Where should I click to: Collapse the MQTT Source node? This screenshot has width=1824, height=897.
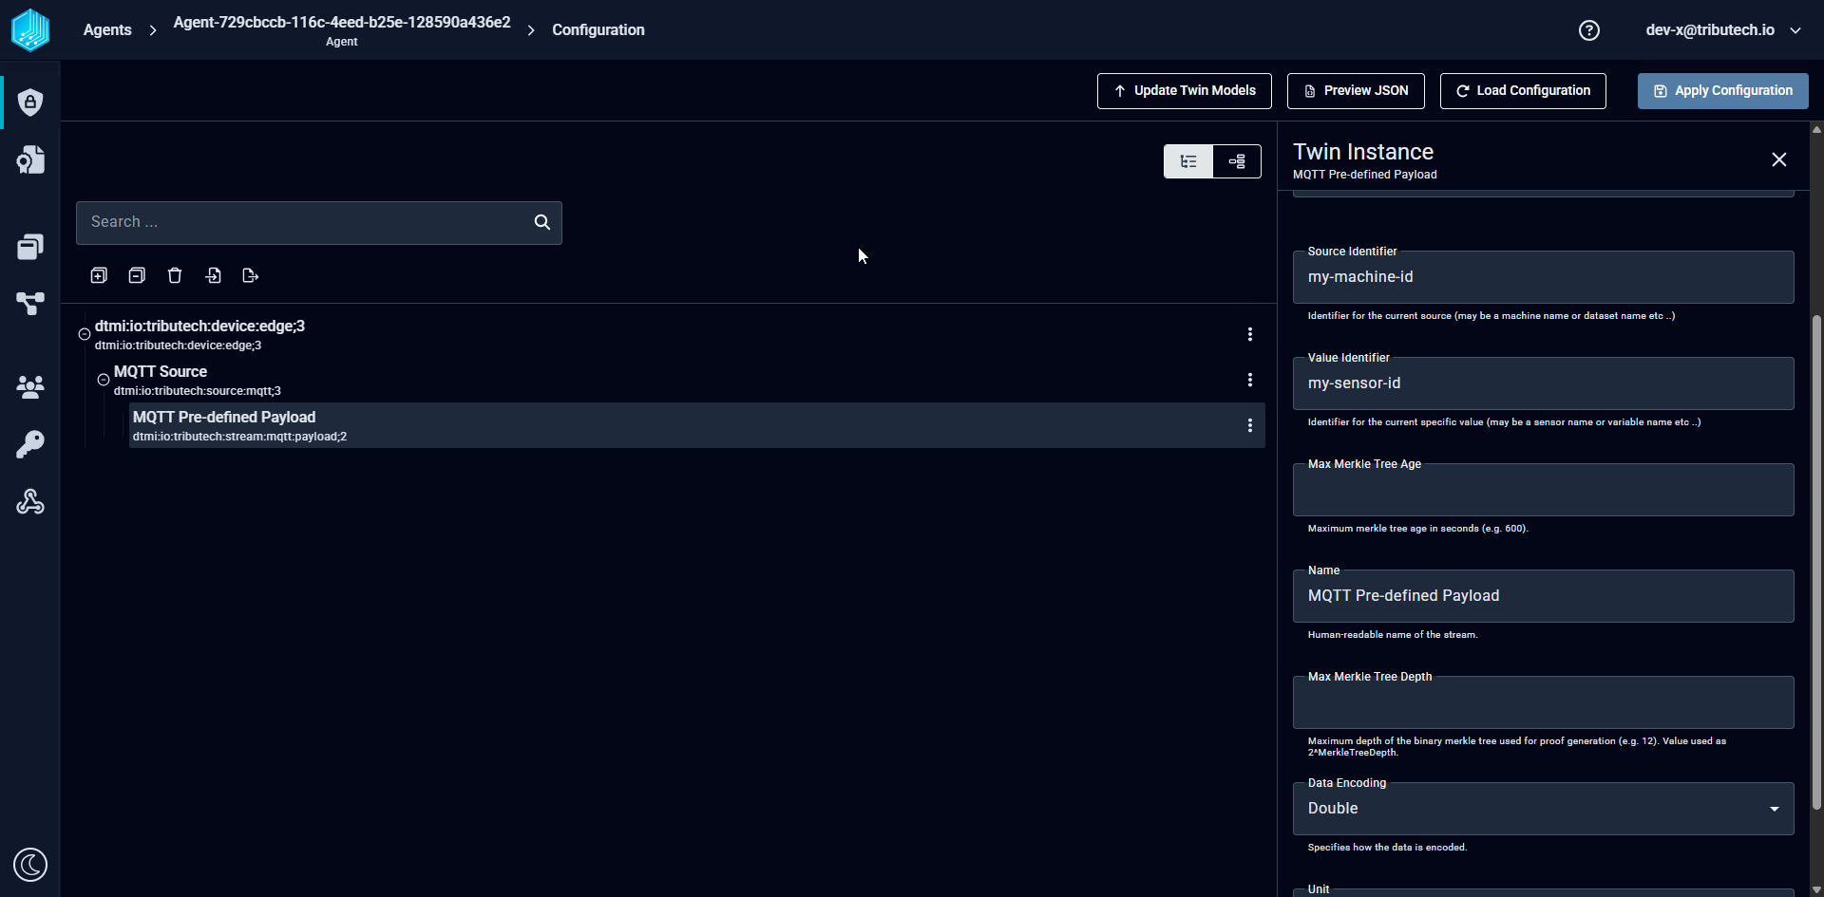click(x=104, y=380)
